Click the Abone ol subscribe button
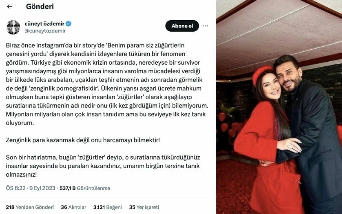This screenshot has height=214, width=342. (x=182, y=26)
